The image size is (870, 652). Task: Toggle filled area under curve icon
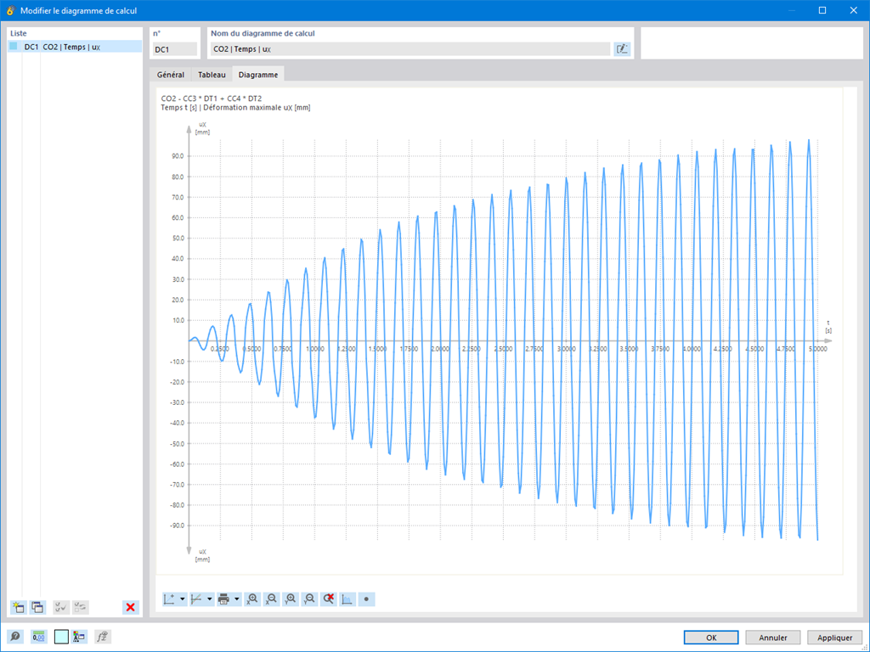[x=347, y=599]
